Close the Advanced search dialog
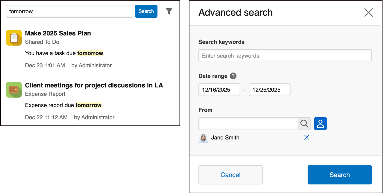The image size is (383, 194). 368,12
